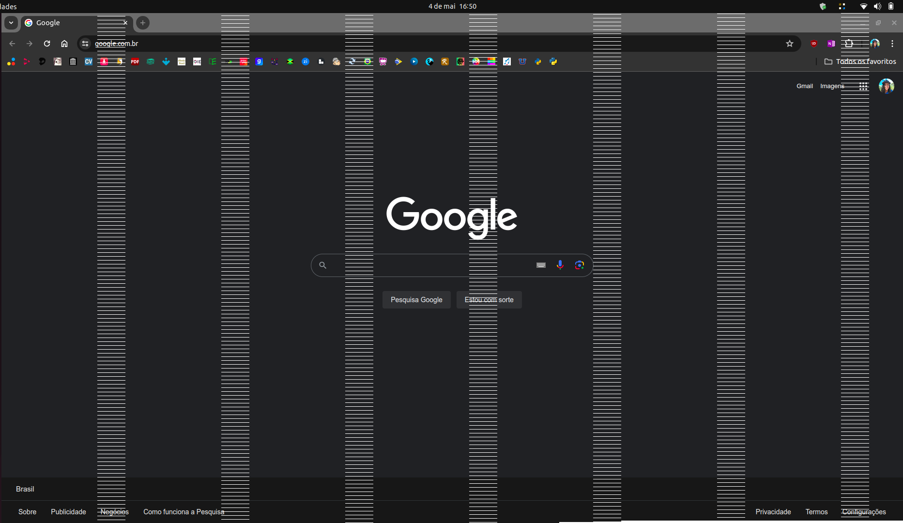Open the OneNote Clipper extension
This screenshot has width=903, height=523.
coord(831,44)
